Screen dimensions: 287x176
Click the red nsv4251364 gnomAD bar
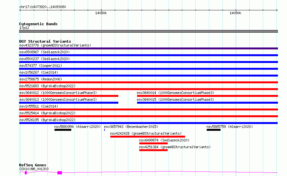[x=153, y=150]
